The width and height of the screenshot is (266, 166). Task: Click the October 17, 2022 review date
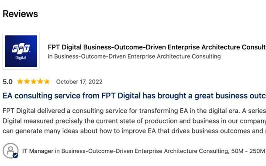pos(79,82)
